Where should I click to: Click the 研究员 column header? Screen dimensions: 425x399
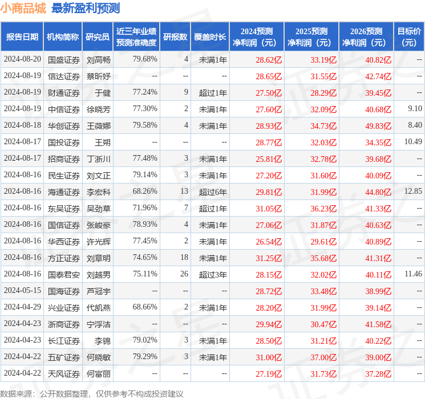click(98, 37)
